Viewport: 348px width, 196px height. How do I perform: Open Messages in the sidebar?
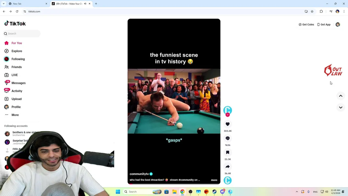[15, 83]
